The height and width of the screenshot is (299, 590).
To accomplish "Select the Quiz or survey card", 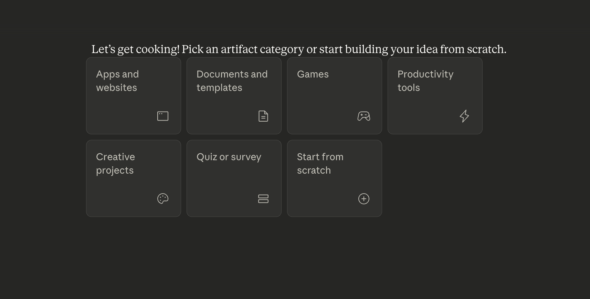I will tap(234, 179).
